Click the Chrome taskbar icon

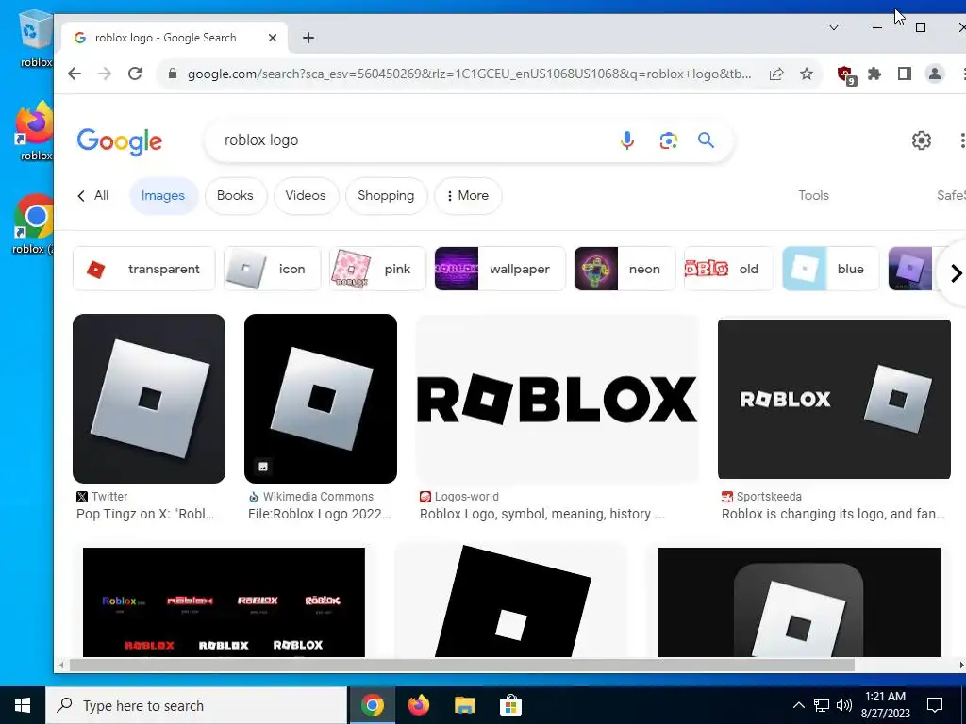click(372, 705)
